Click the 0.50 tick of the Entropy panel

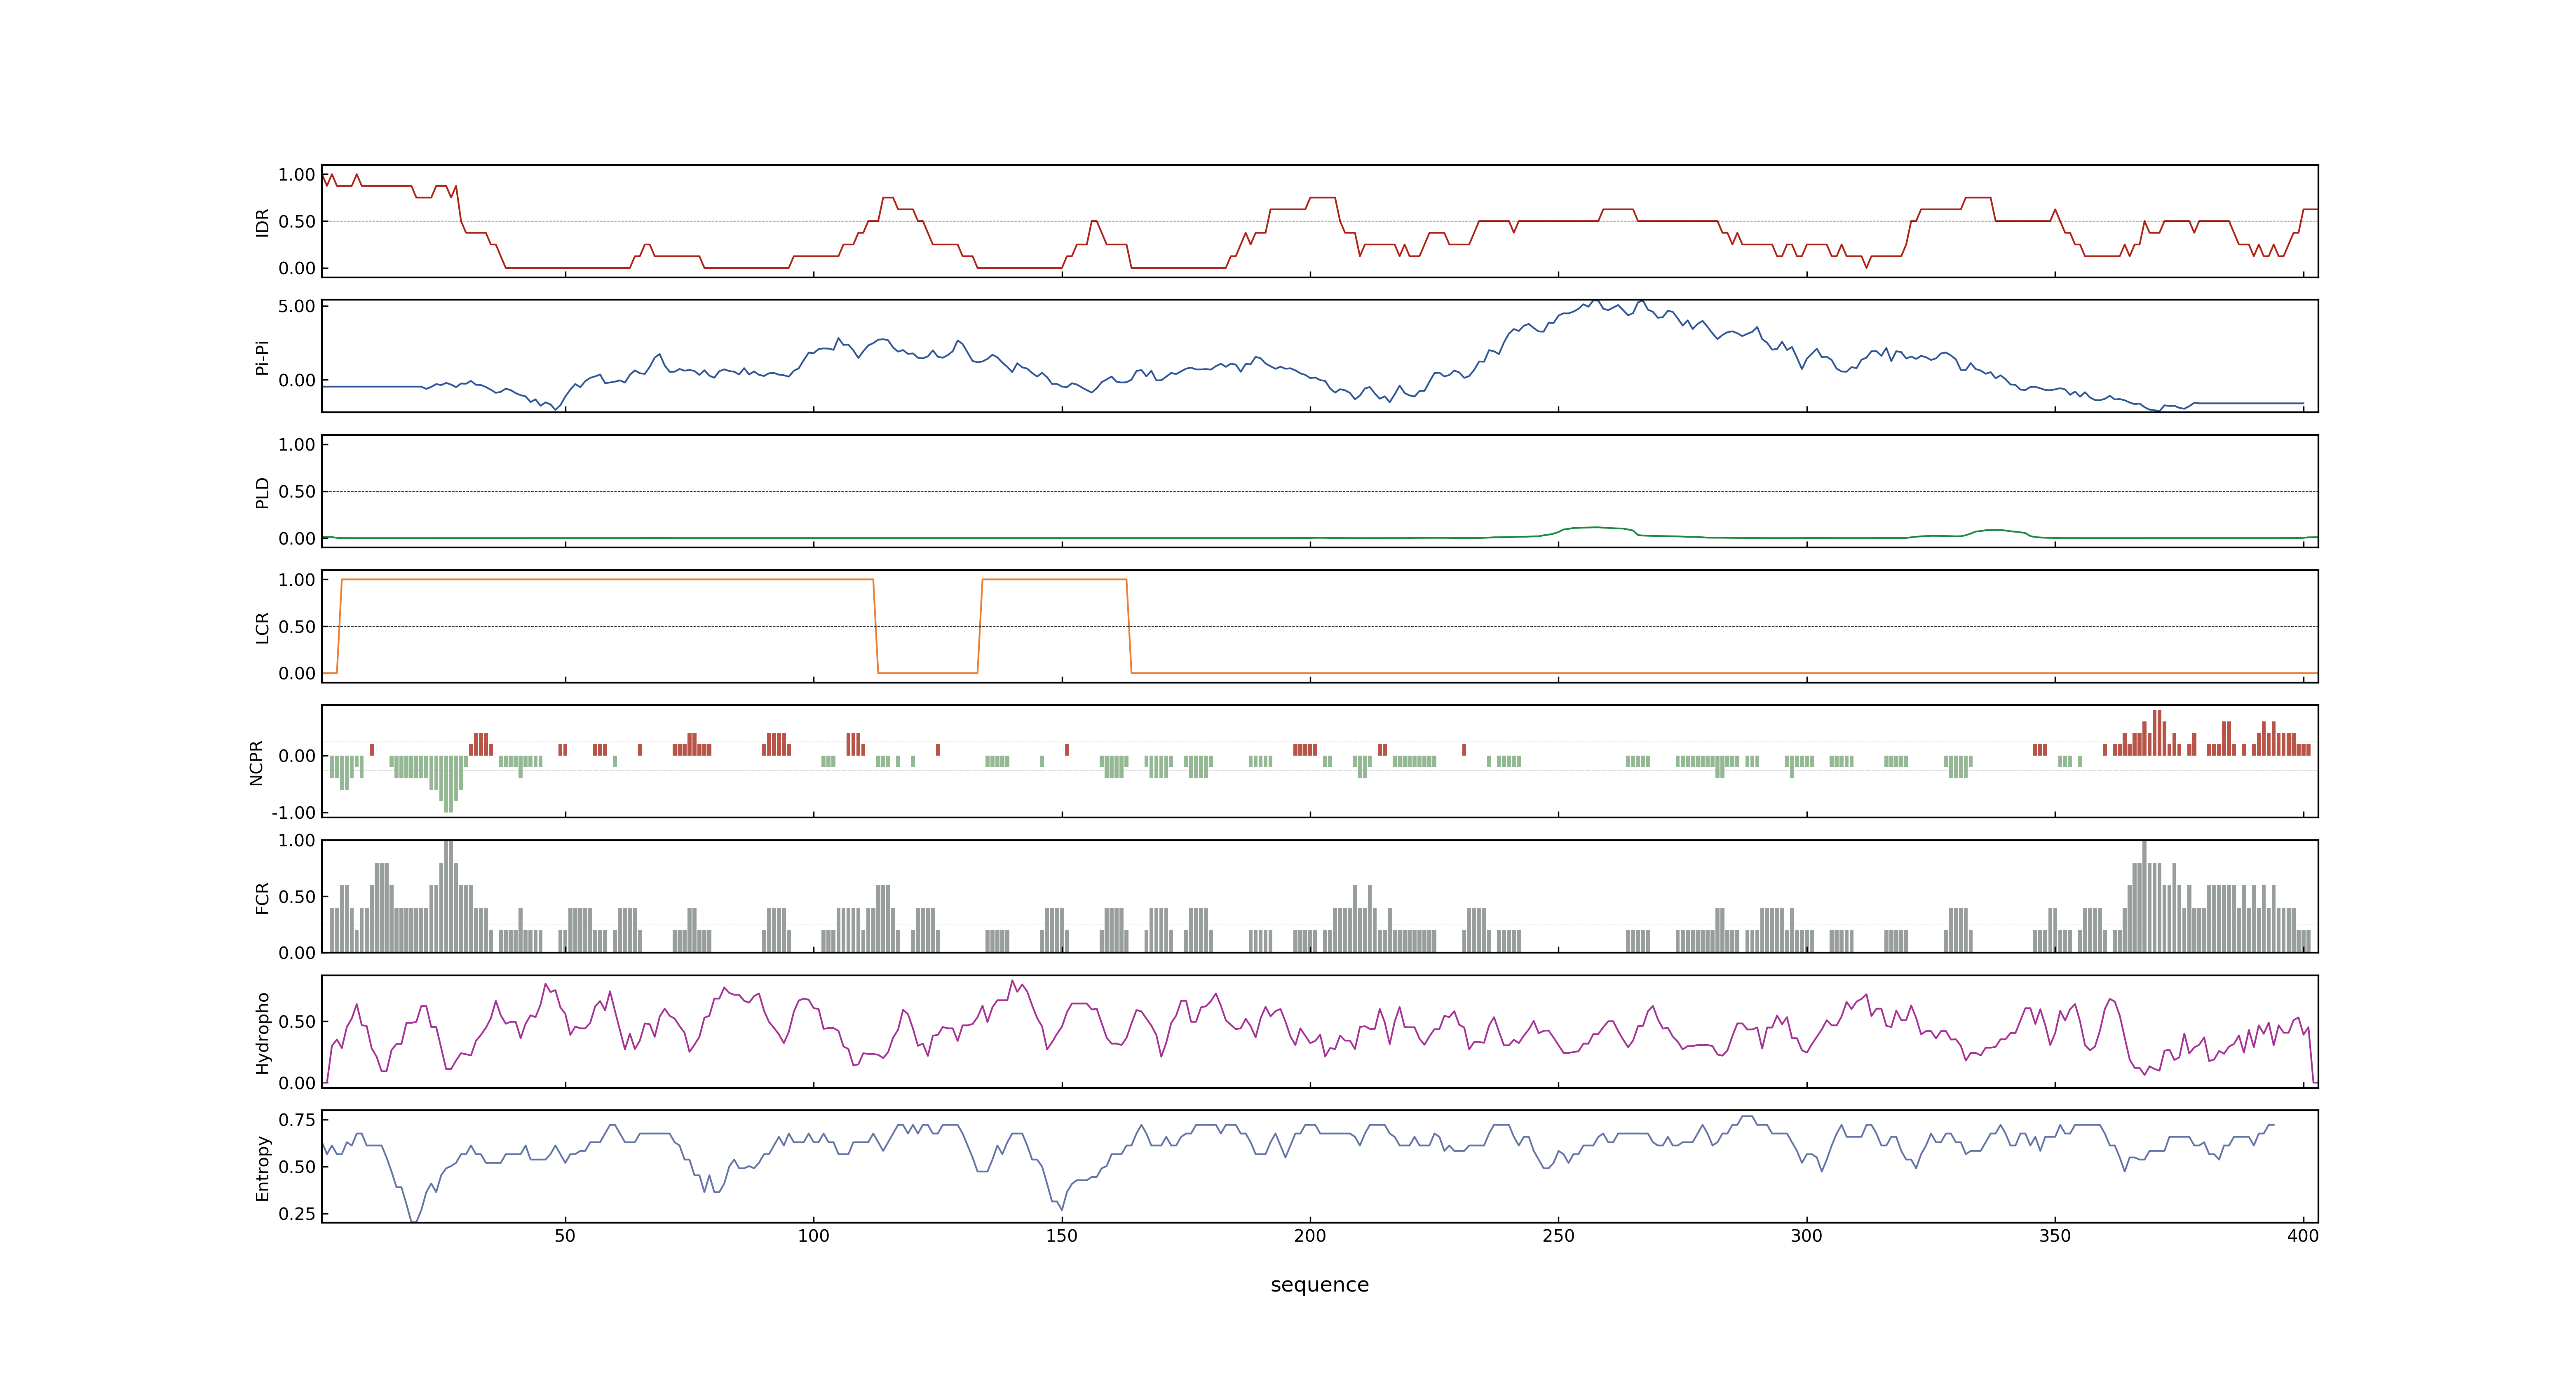click(x=297, y=1167)
